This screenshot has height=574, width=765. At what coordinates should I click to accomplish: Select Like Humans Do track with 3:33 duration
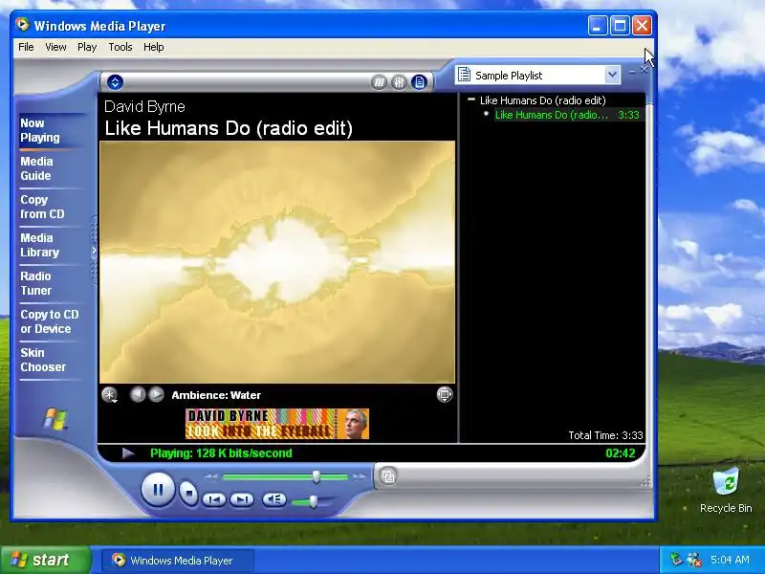pos(567,115)
